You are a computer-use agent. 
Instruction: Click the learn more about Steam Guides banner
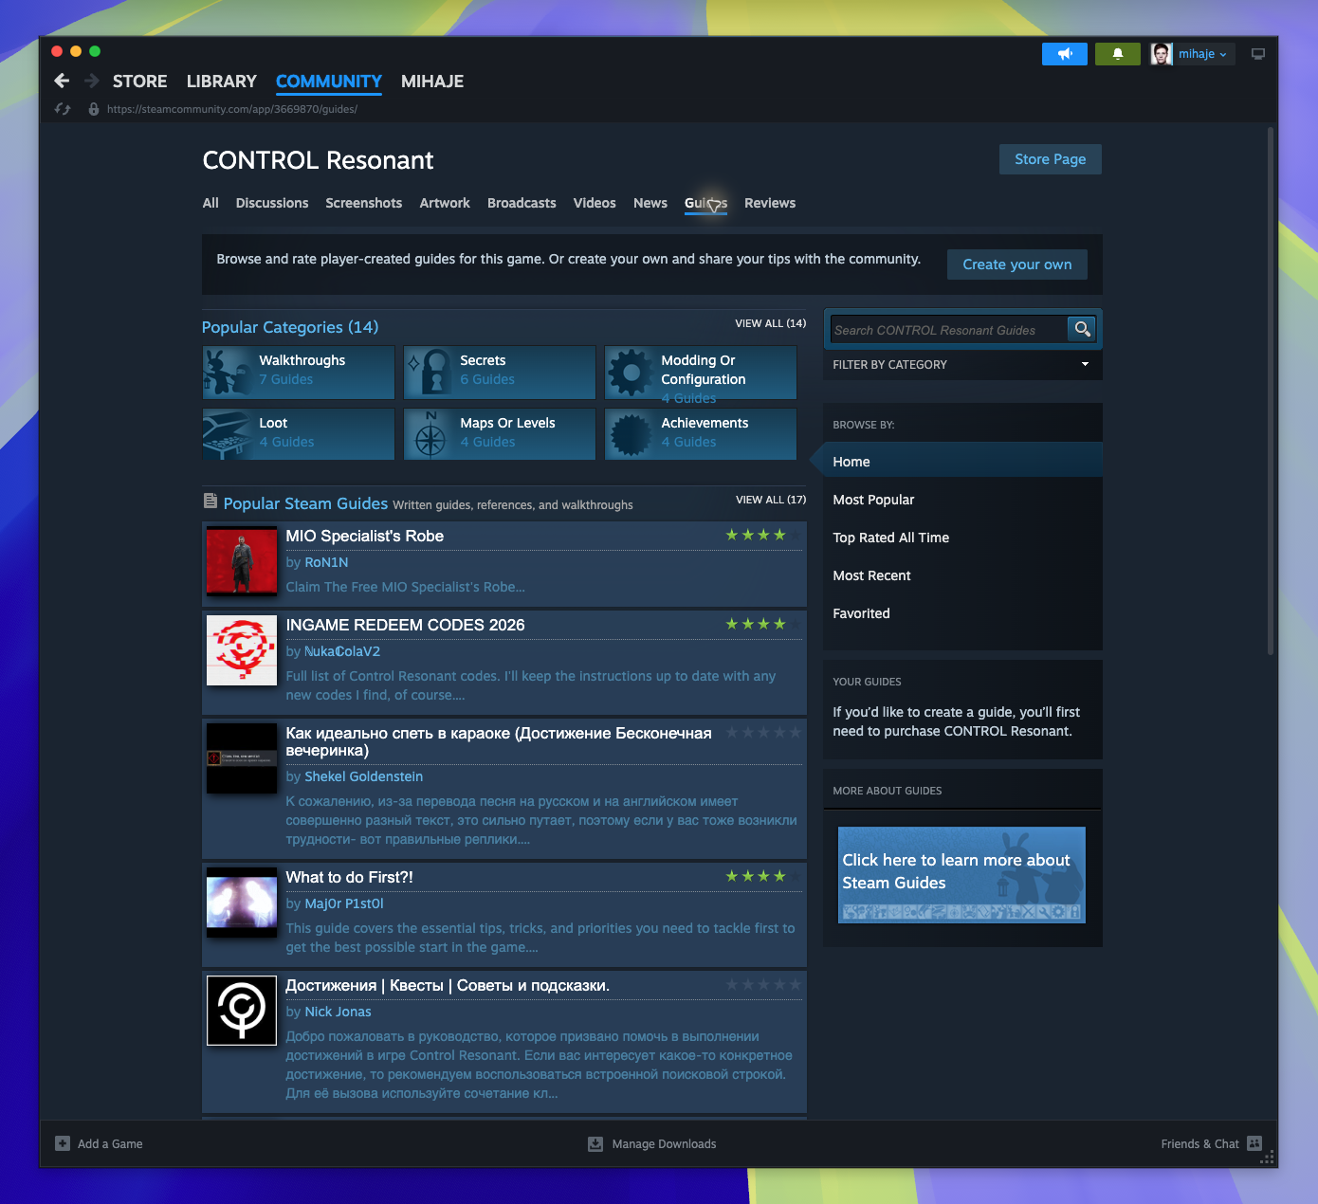click(961, 874)
